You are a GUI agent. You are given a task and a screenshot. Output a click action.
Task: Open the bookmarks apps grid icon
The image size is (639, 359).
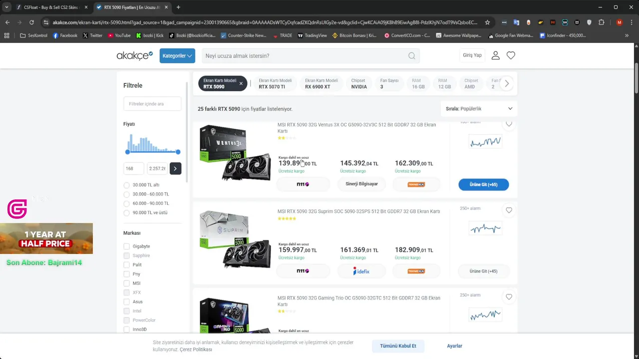pos(6,35)
